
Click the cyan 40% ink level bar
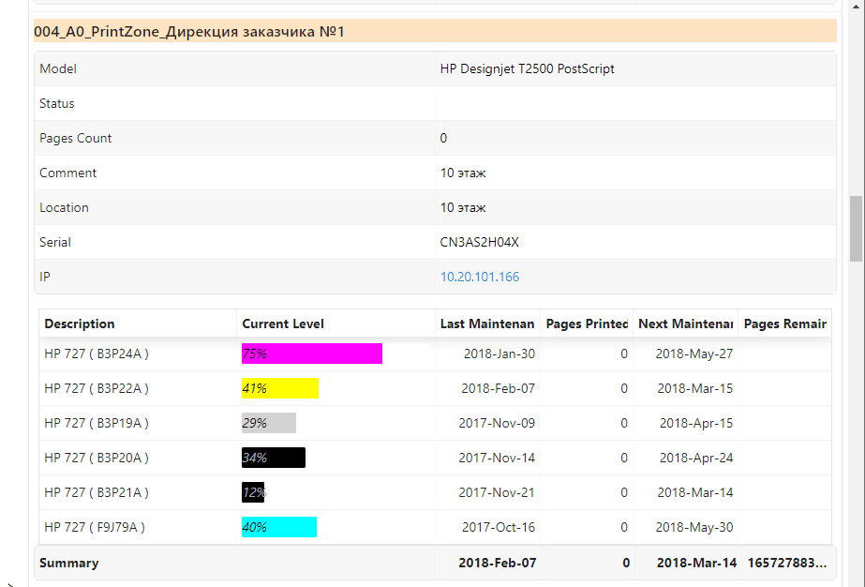(279, 527)
